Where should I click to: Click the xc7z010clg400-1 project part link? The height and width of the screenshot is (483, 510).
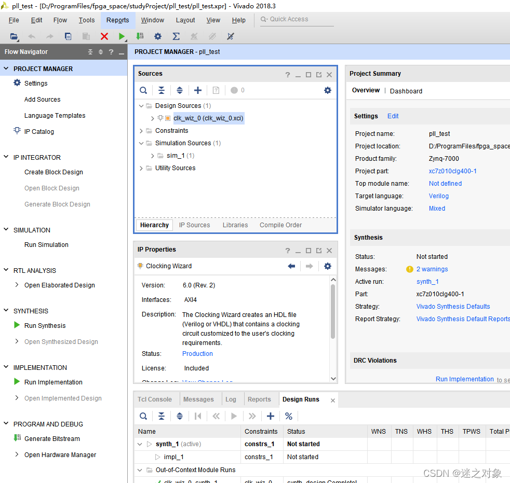pyautogui.click(x=452, y=171)
